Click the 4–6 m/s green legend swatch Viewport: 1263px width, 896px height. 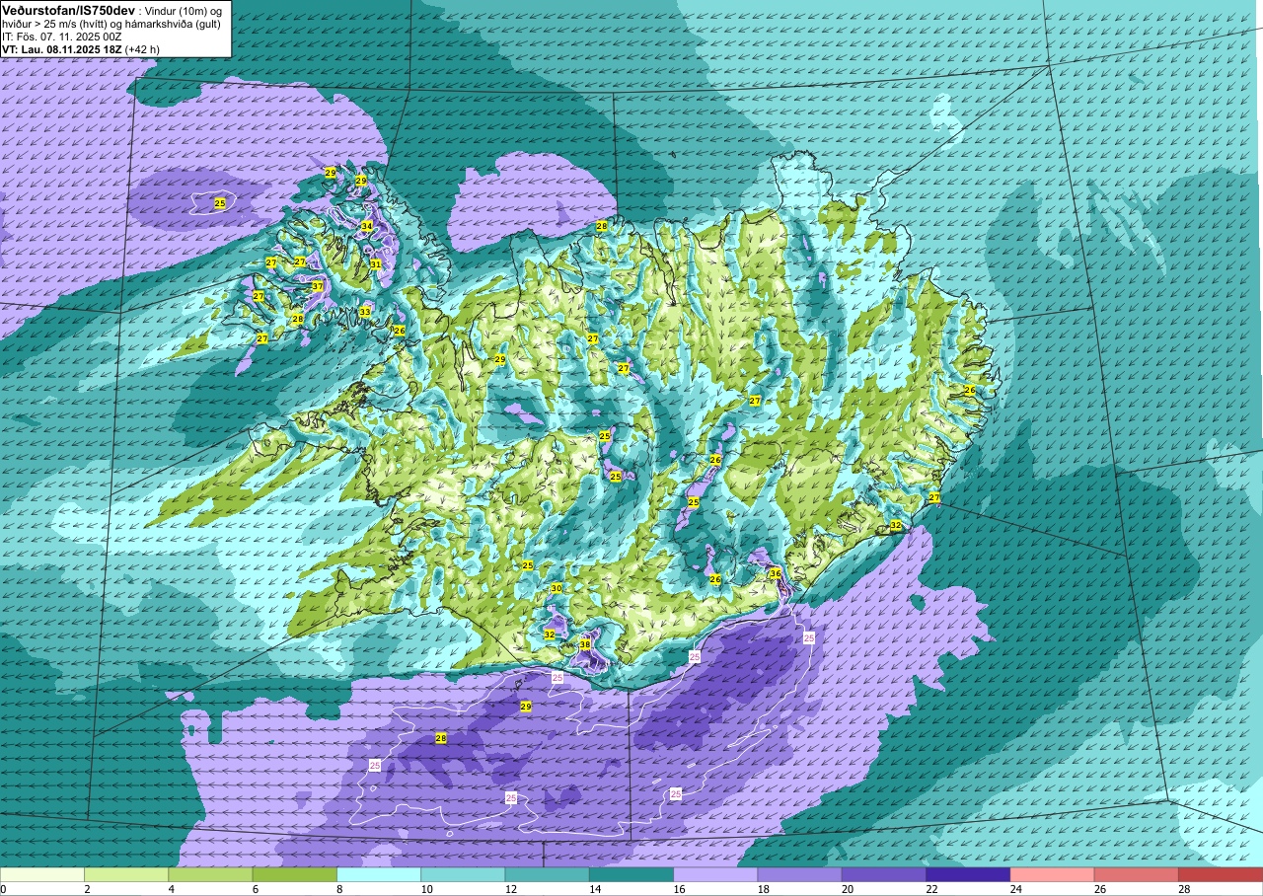[x=210, y=874]
